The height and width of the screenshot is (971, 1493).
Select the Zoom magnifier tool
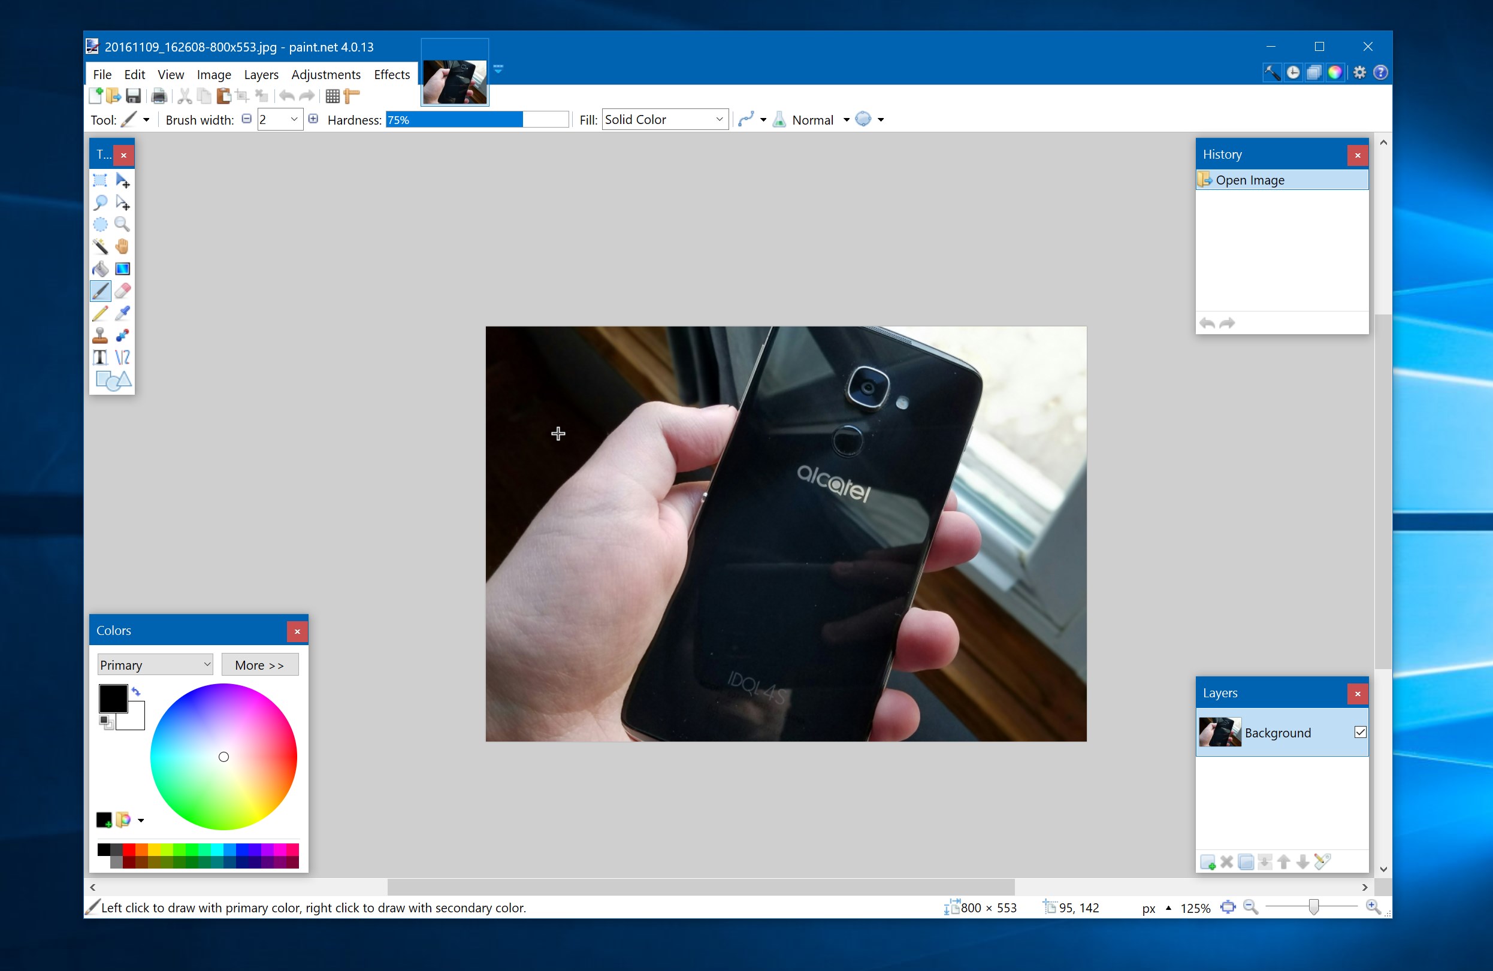123,225
